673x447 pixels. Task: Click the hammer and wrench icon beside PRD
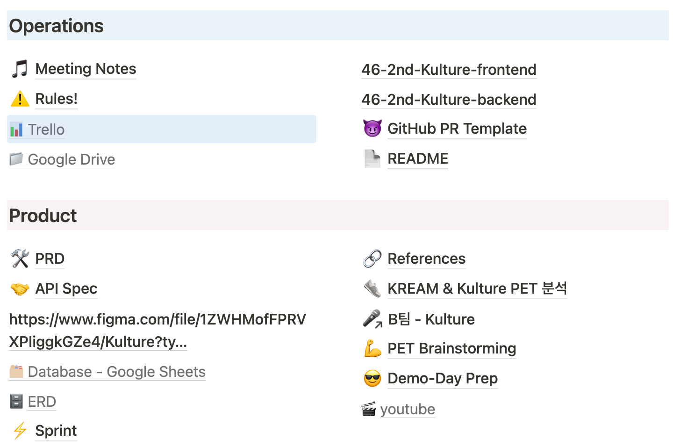click(x=20, y=259)
